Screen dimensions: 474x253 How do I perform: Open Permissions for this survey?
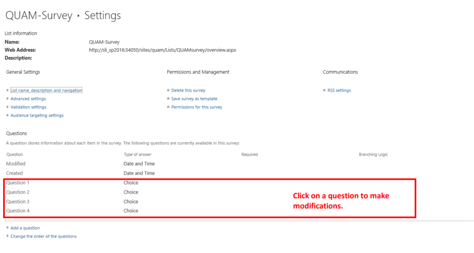click(x=197, y=107)
